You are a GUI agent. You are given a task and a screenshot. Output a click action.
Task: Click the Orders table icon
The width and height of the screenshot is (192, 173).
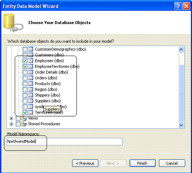coord(30,78)
